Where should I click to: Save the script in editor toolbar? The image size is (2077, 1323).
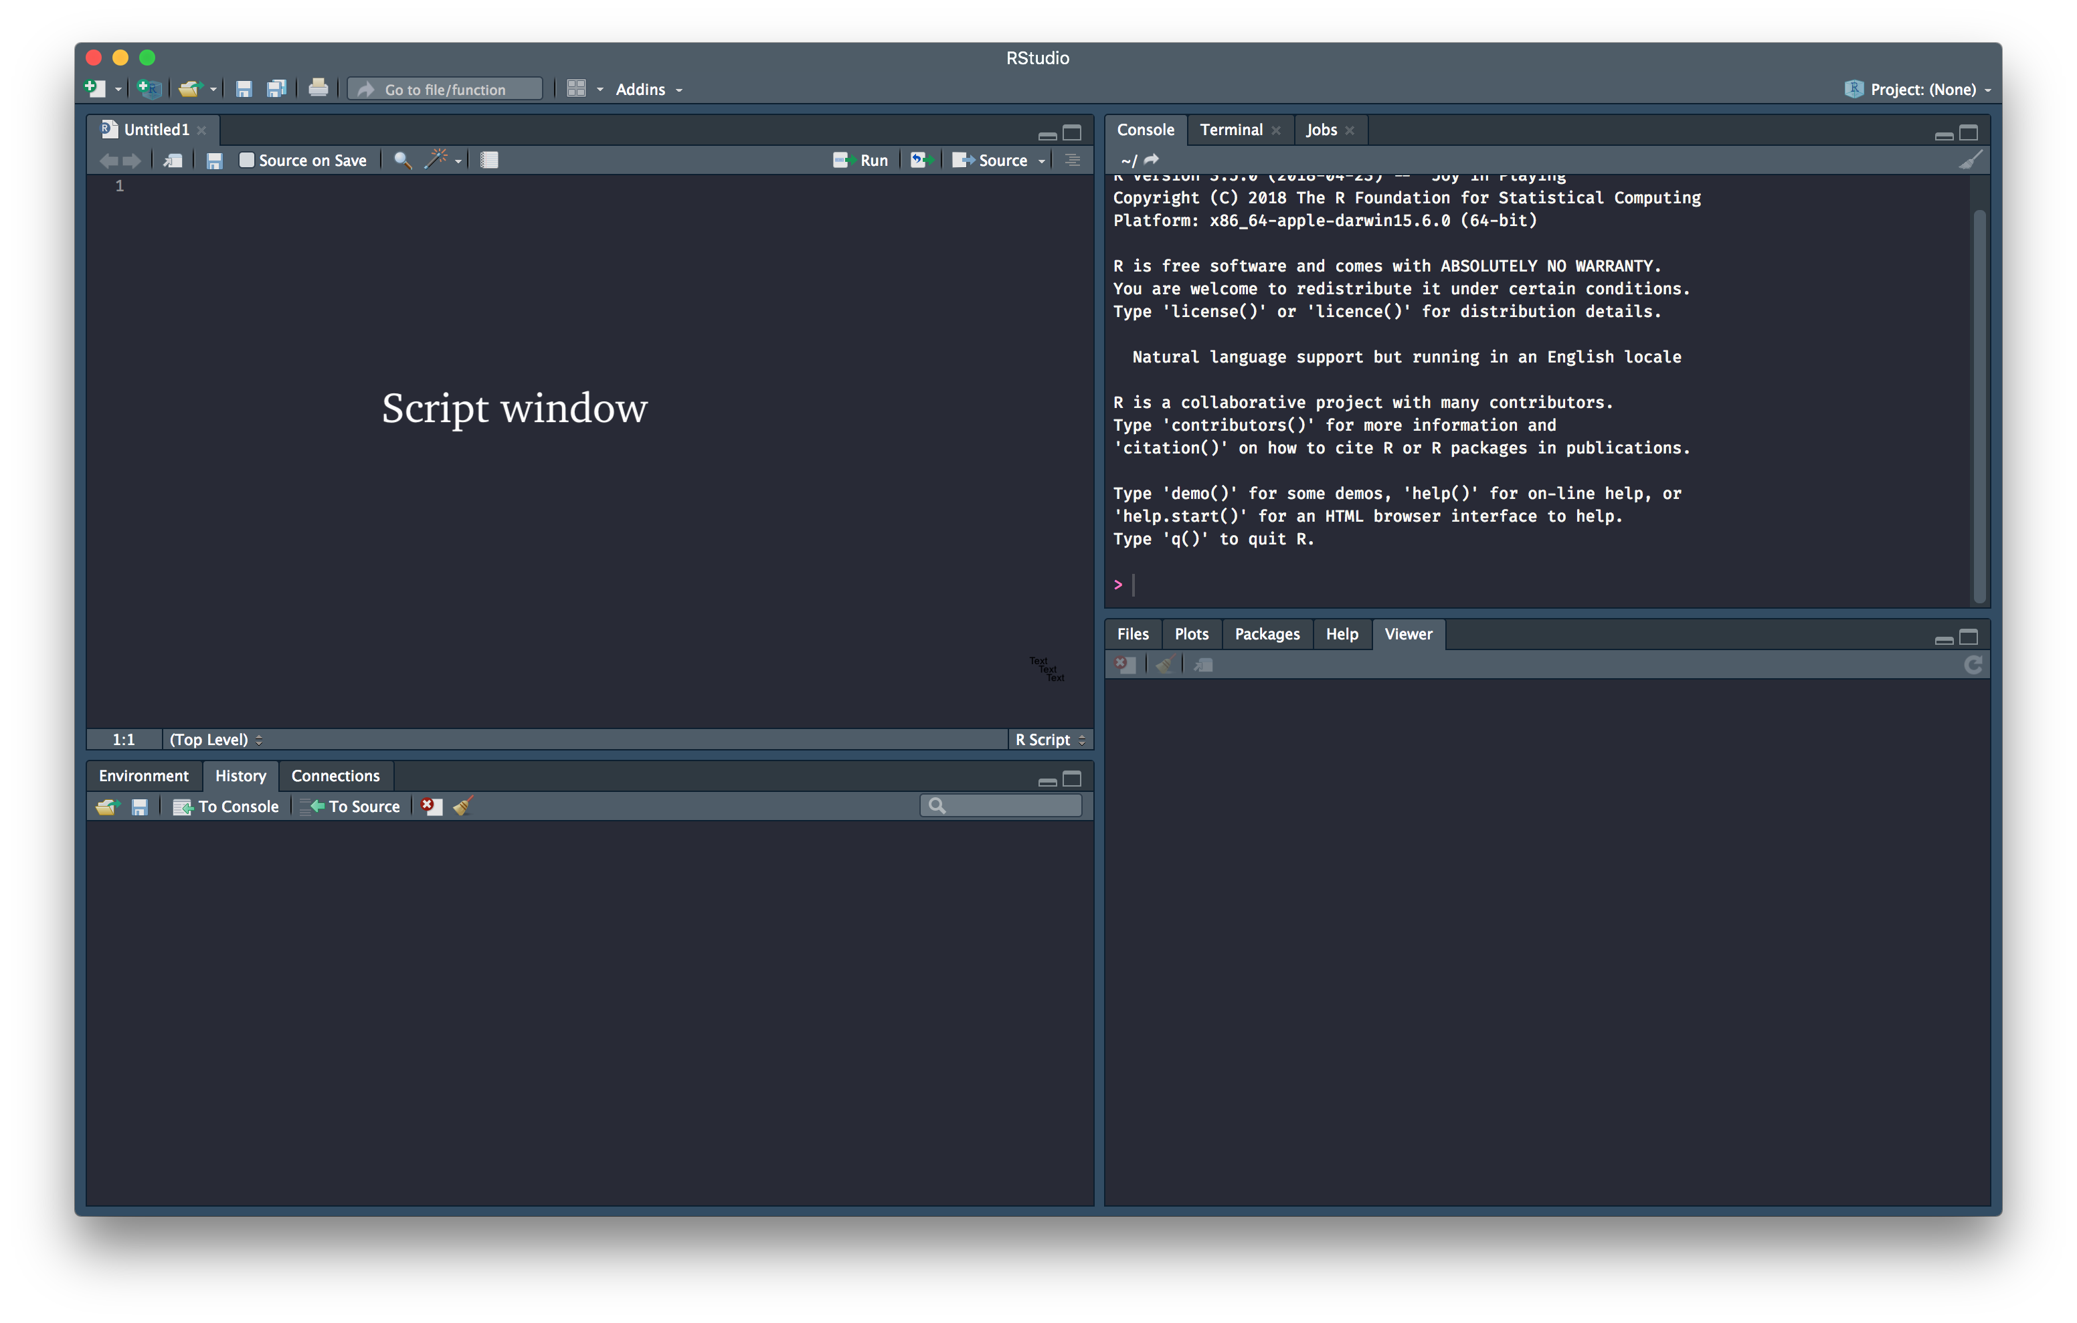pyautogui.click(x=215, y=161)
